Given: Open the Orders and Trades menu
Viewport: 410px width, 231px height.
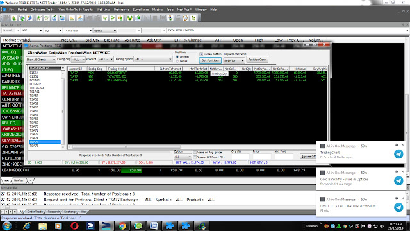Looking at the screenshot, I should click(43, 10).
